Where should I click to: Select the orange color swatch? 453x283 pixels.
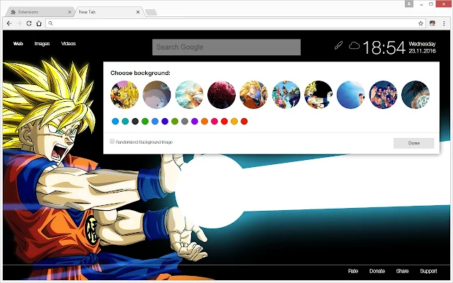click(205, 121)
